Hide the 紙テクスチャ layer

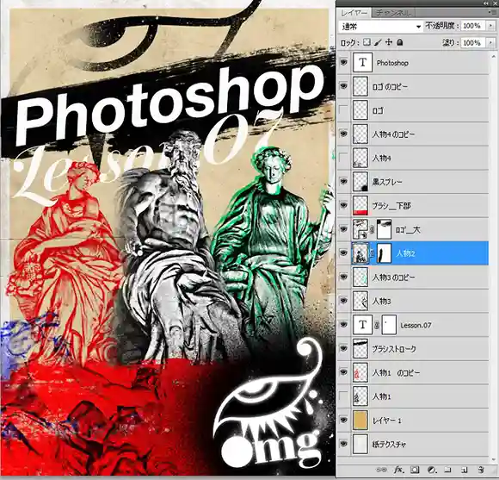tap(343, 444)
